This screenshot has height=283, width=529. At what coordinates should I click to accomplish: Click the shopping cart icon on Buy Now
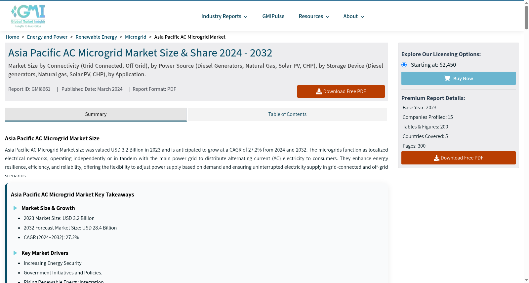tap(447, 78)
